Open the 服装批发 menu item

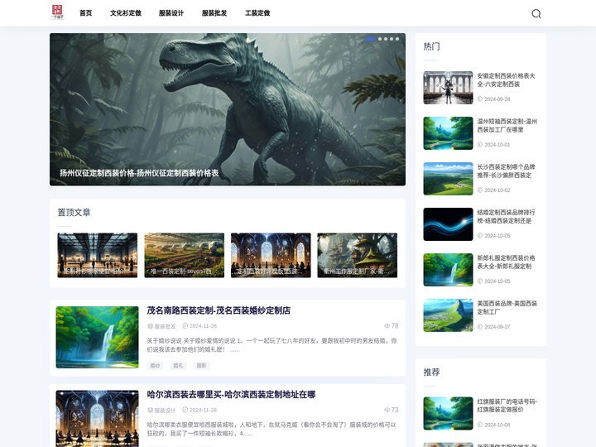(214, 13)
